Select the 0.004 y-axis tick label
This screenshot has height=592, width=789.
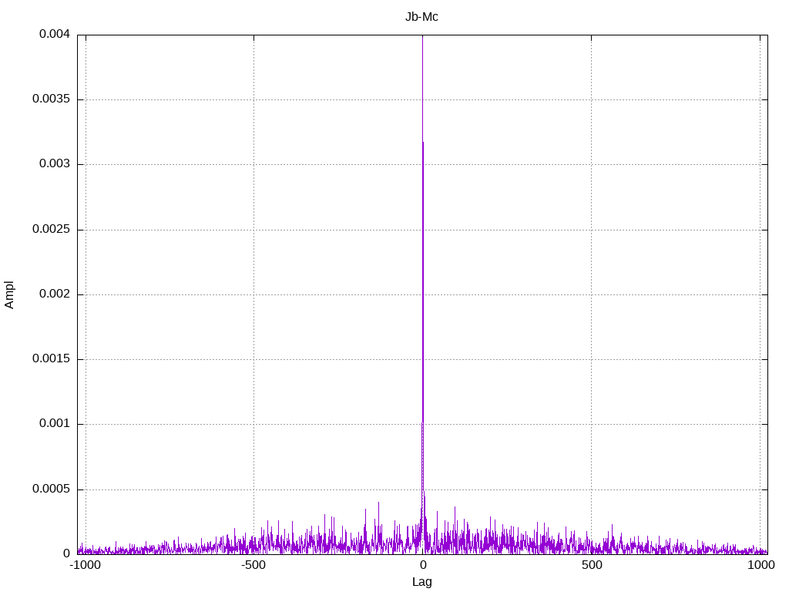[55, 35]
